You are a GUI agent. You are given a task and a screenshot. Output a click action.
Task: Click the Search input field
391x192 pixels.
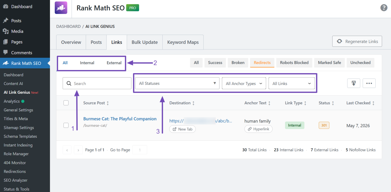click(97, 83)
